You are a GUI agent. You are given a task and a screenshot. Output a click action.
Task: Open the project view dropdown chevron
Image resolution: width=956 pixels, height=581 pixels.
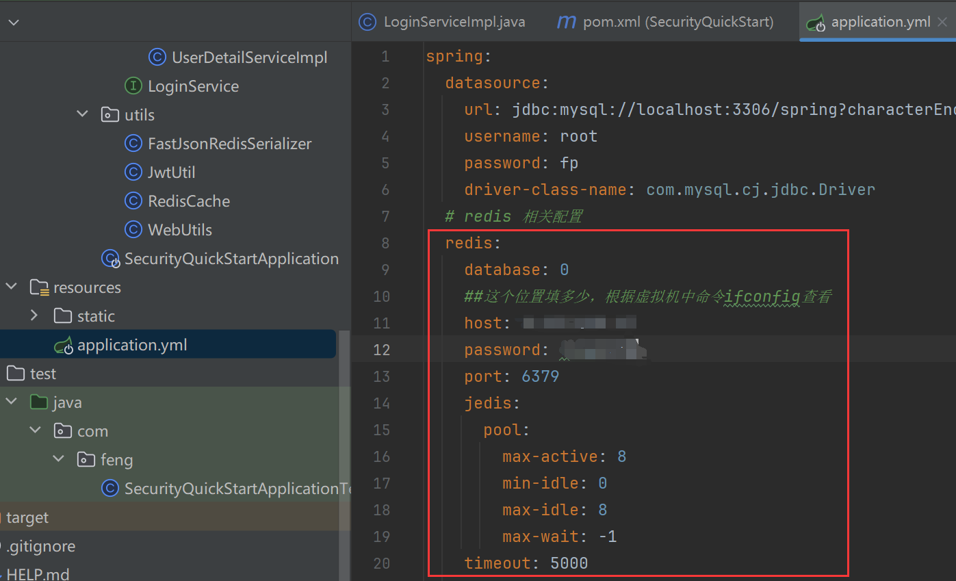pyautogui.click(x=14, y=23)
